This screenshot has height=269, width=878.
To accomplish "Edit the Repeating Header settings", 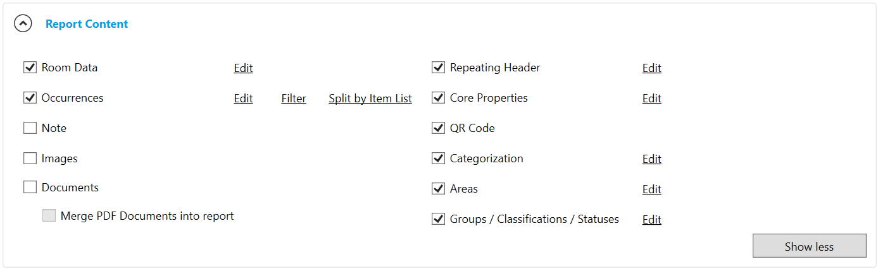I will [651, 68].
